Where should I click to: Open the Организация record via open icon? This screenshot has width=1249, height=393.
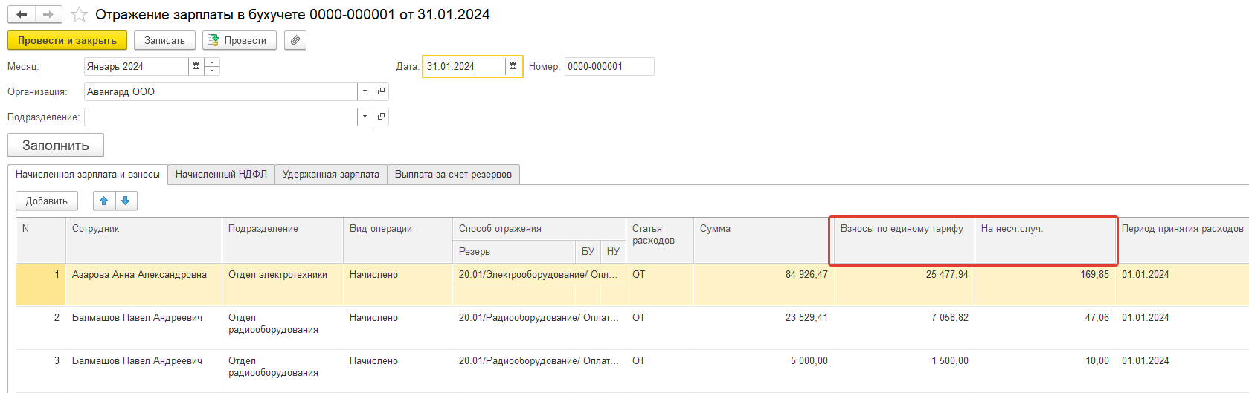(381, 91)
